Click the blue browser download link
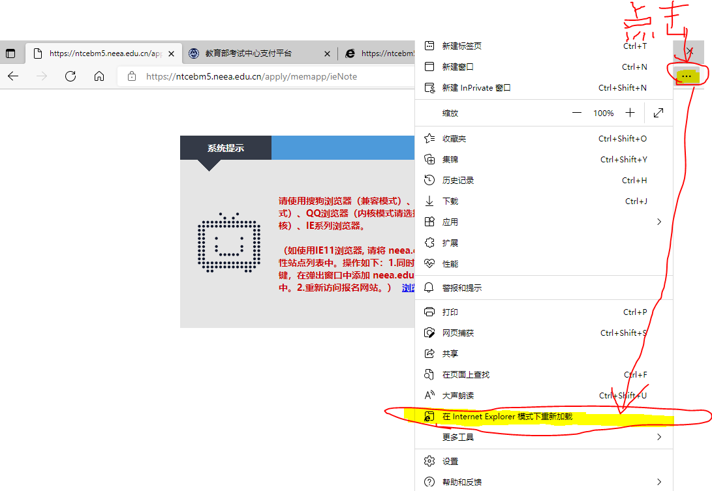The image size is (712, 491). 409,288
